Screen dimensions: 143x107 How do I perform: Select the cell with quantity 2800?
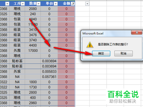33,92
